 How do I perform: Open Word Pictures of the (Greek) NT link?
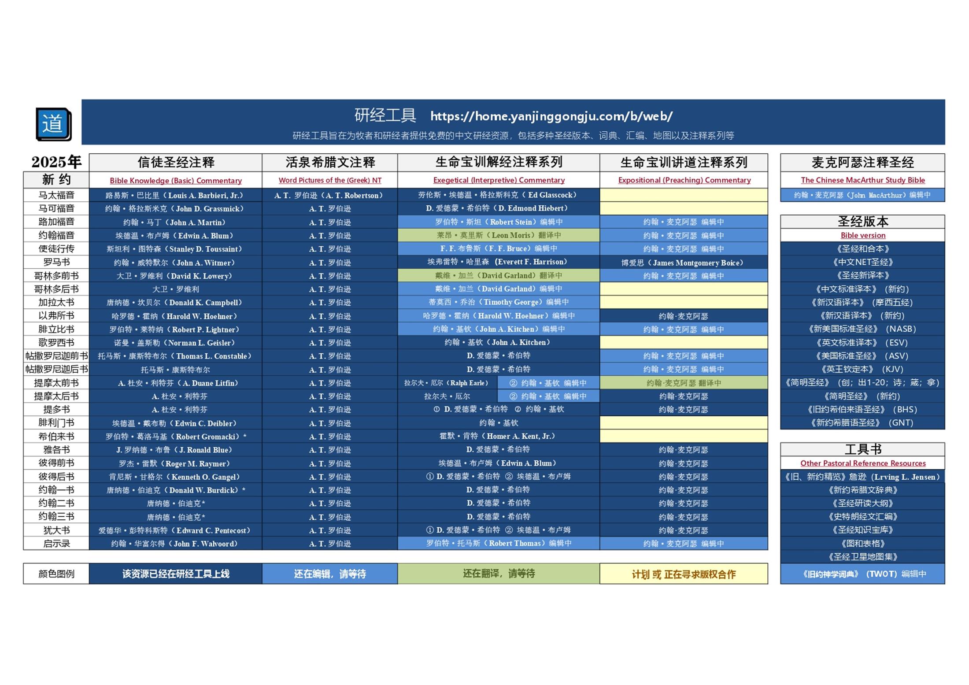coord(330,180)
